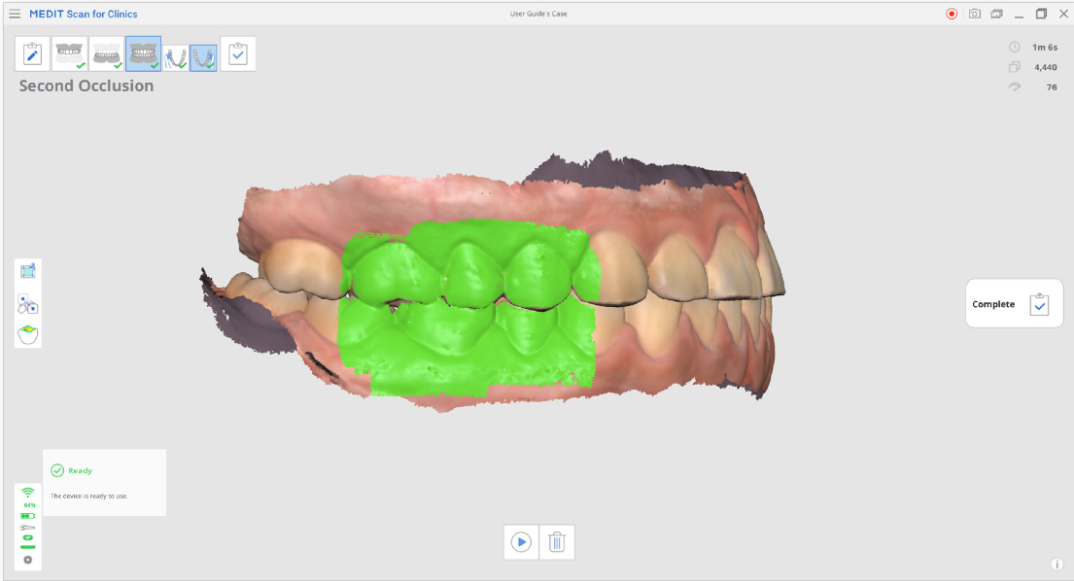Viewport: 1074px width, 581px height.
Task: Select the highlighted occlusion scan stage
Action: pos(143,53)
